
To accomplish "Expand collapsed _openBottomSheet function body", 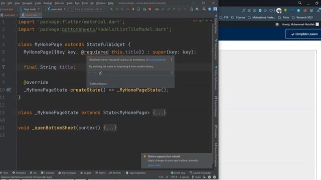I will [110, 128].
